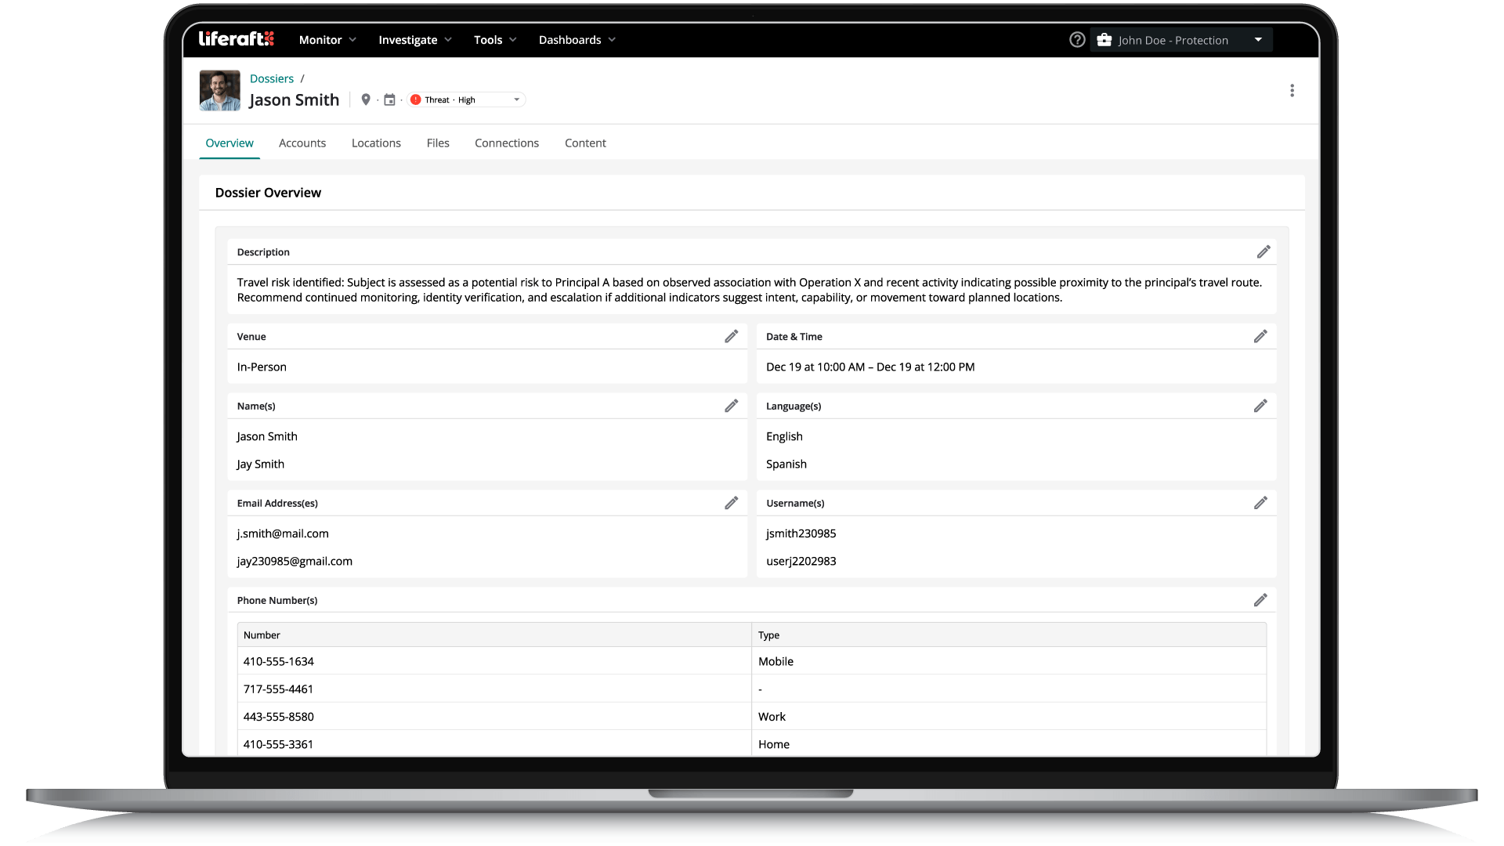Expand the Threat High dropdown
This screenshot has height=846, width=1504.
pos(466,99)
